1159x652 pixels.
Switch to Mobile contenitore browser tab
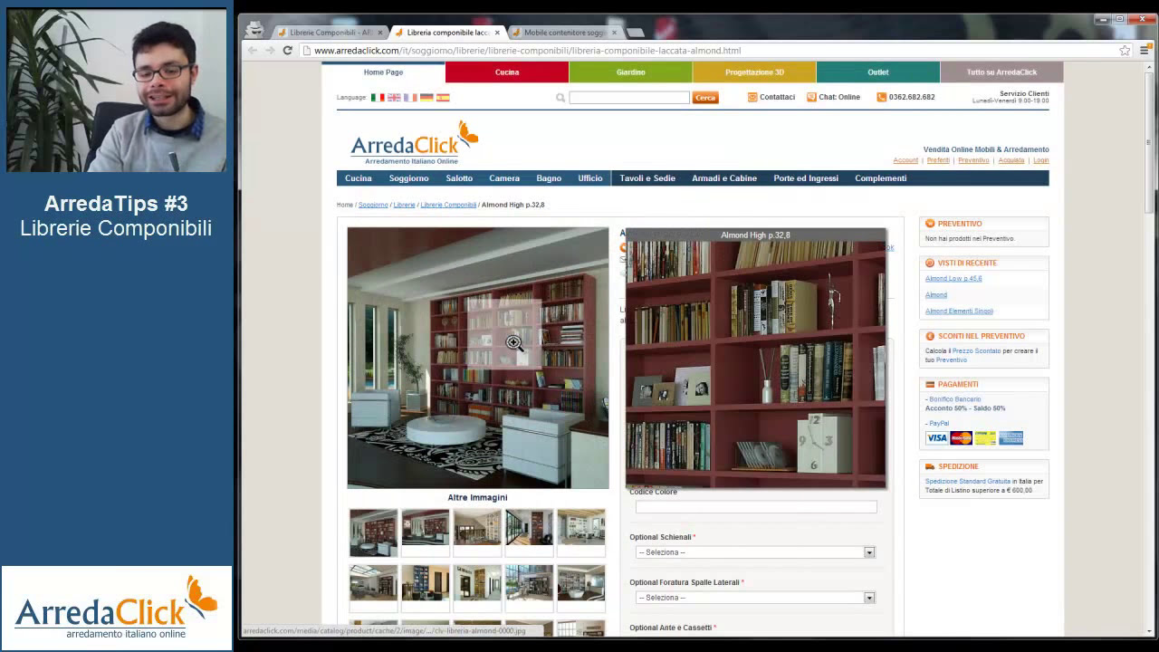[x=563, y=33]
